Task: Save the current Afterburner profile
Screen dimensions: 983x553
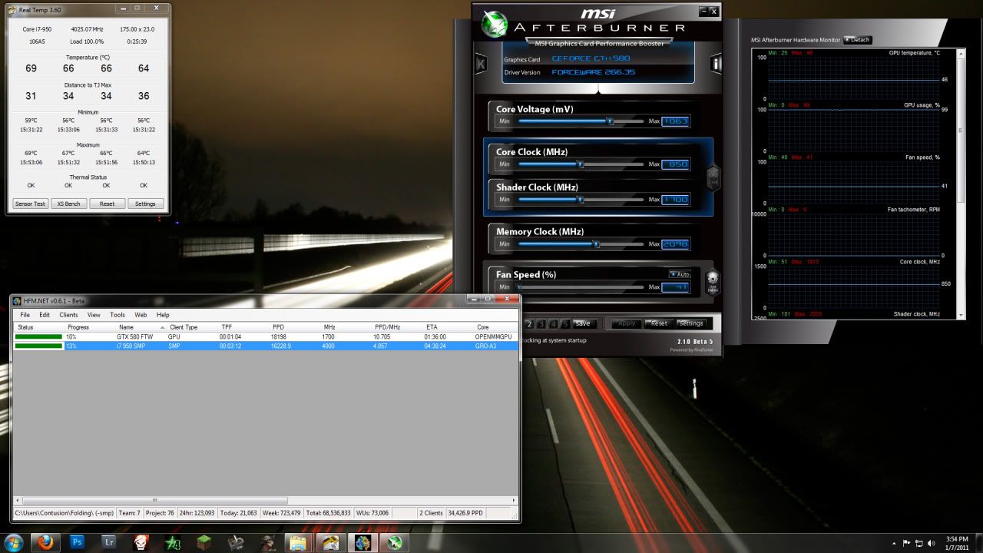Action: point(583,323)
